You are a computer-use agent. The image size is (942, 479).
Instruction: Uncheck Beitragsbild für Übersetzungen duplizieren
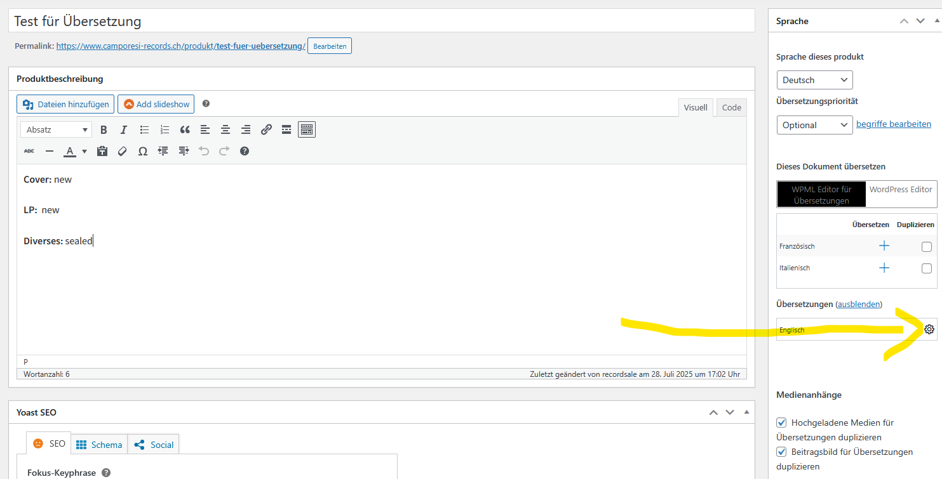pos(781,452)
